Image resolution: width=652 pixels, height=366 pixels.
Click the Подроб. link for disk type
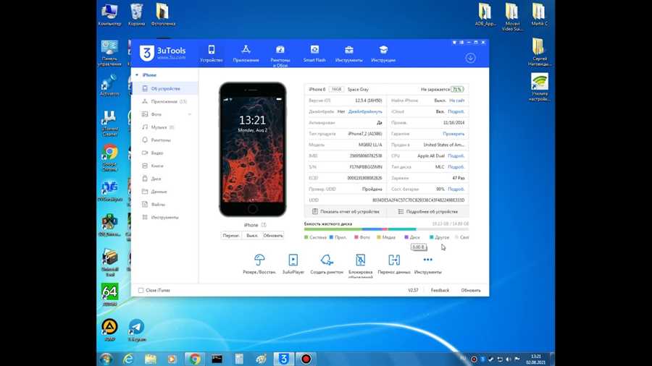coord(456,167)
